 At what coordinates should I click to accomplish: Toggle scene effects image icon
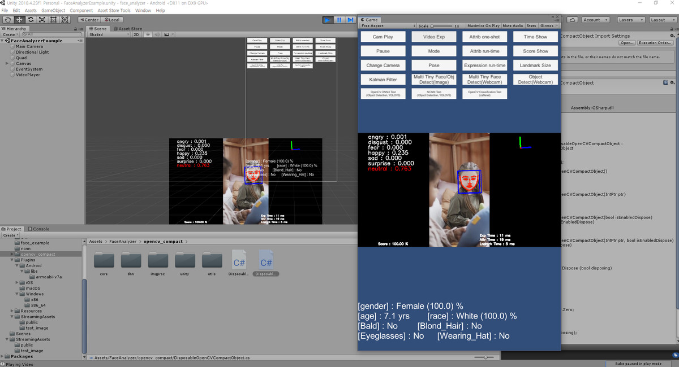(167, 34)
